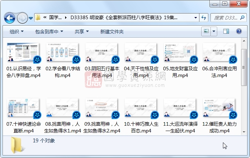Click the filename text 12.催旺贵人助力成功.mp4
250x158 pixels.
point(219,127)
